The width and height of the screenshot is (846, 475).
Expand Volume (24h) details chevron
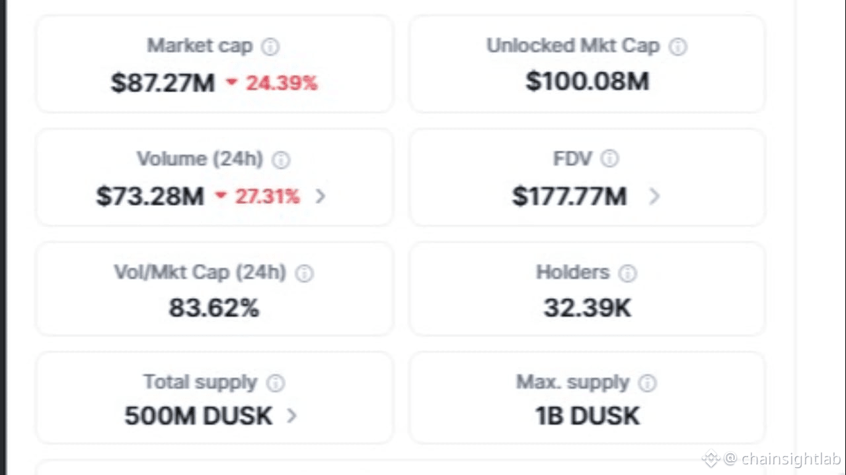[321, 196]
